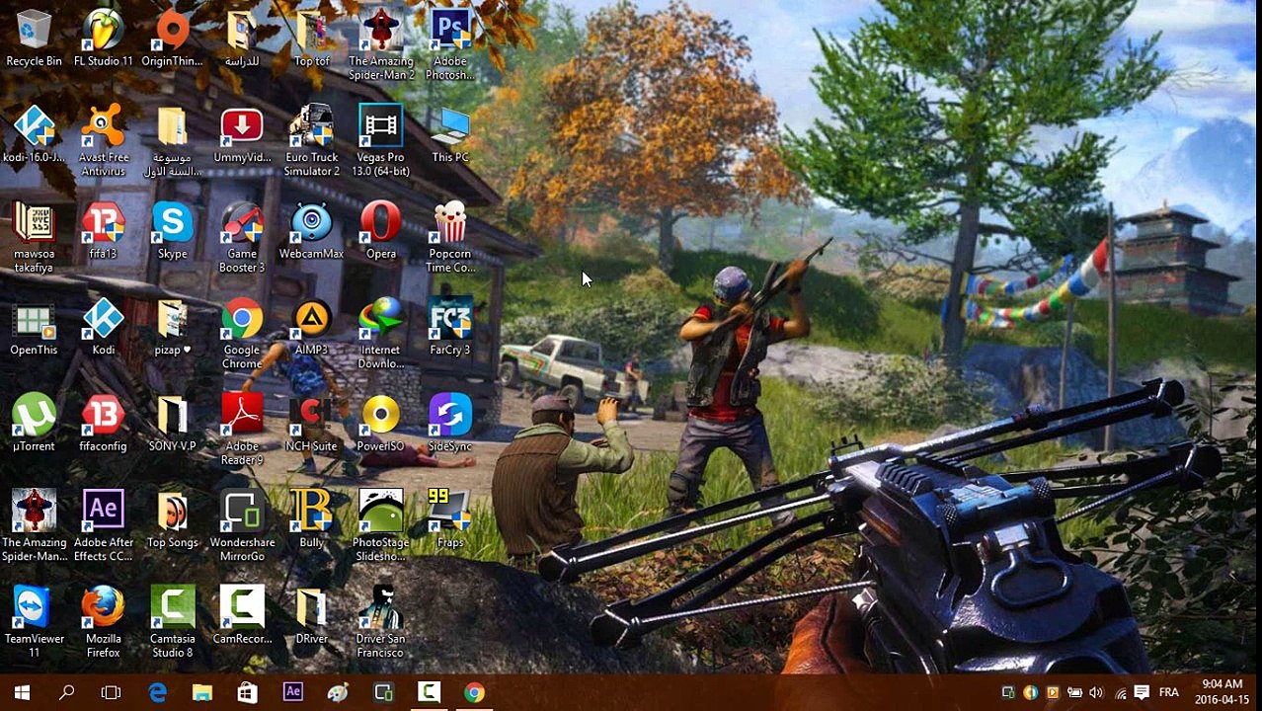
Task: Select the Avast Free Antivirus icon
Action: coord(103,142)
